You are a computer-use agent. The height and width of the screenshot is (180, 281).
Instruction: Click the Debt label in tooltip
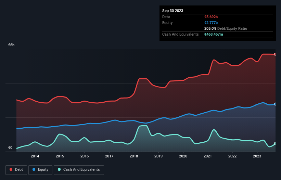tap(166, 17)
